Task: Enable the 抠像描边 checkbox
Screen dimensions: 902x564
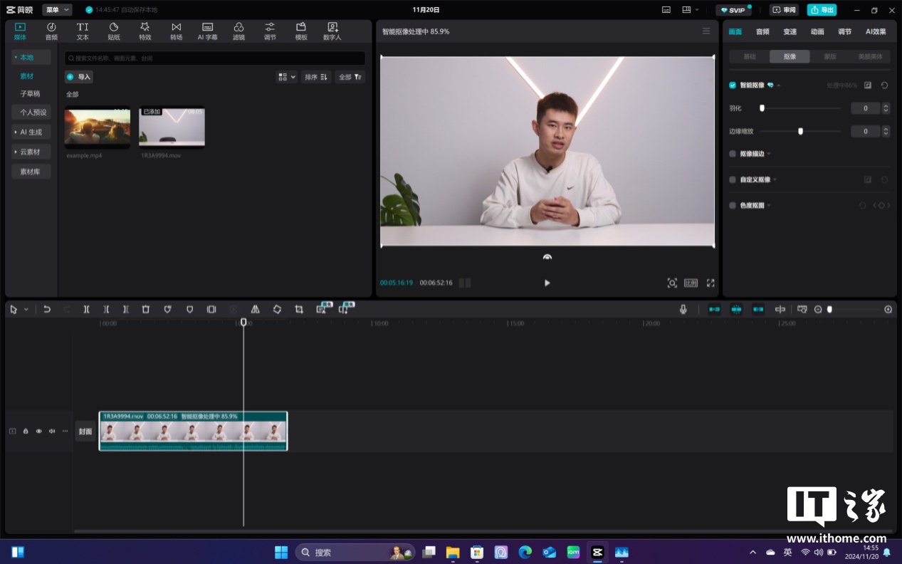Action: (733, 154)
